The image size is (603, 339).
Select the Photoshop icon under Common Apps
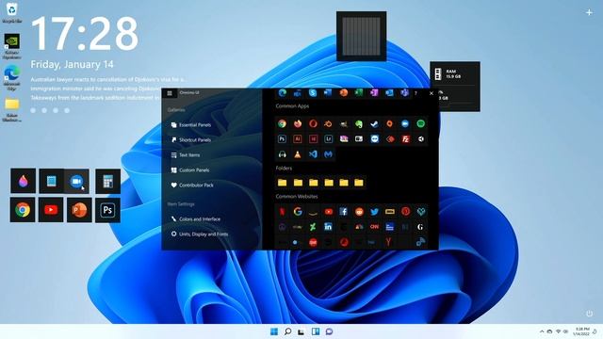tap(283, 139)
